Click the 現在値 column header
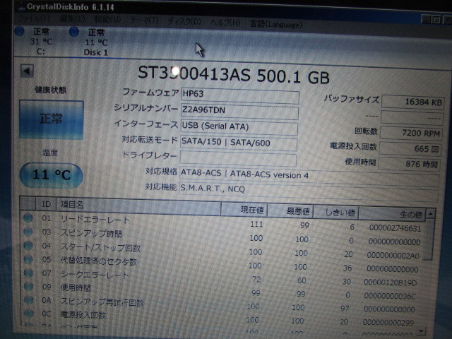The image size is (452, 339). tap(244, 210)
